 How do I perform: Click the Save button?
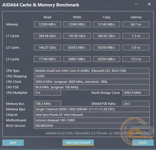pos(13,142)
